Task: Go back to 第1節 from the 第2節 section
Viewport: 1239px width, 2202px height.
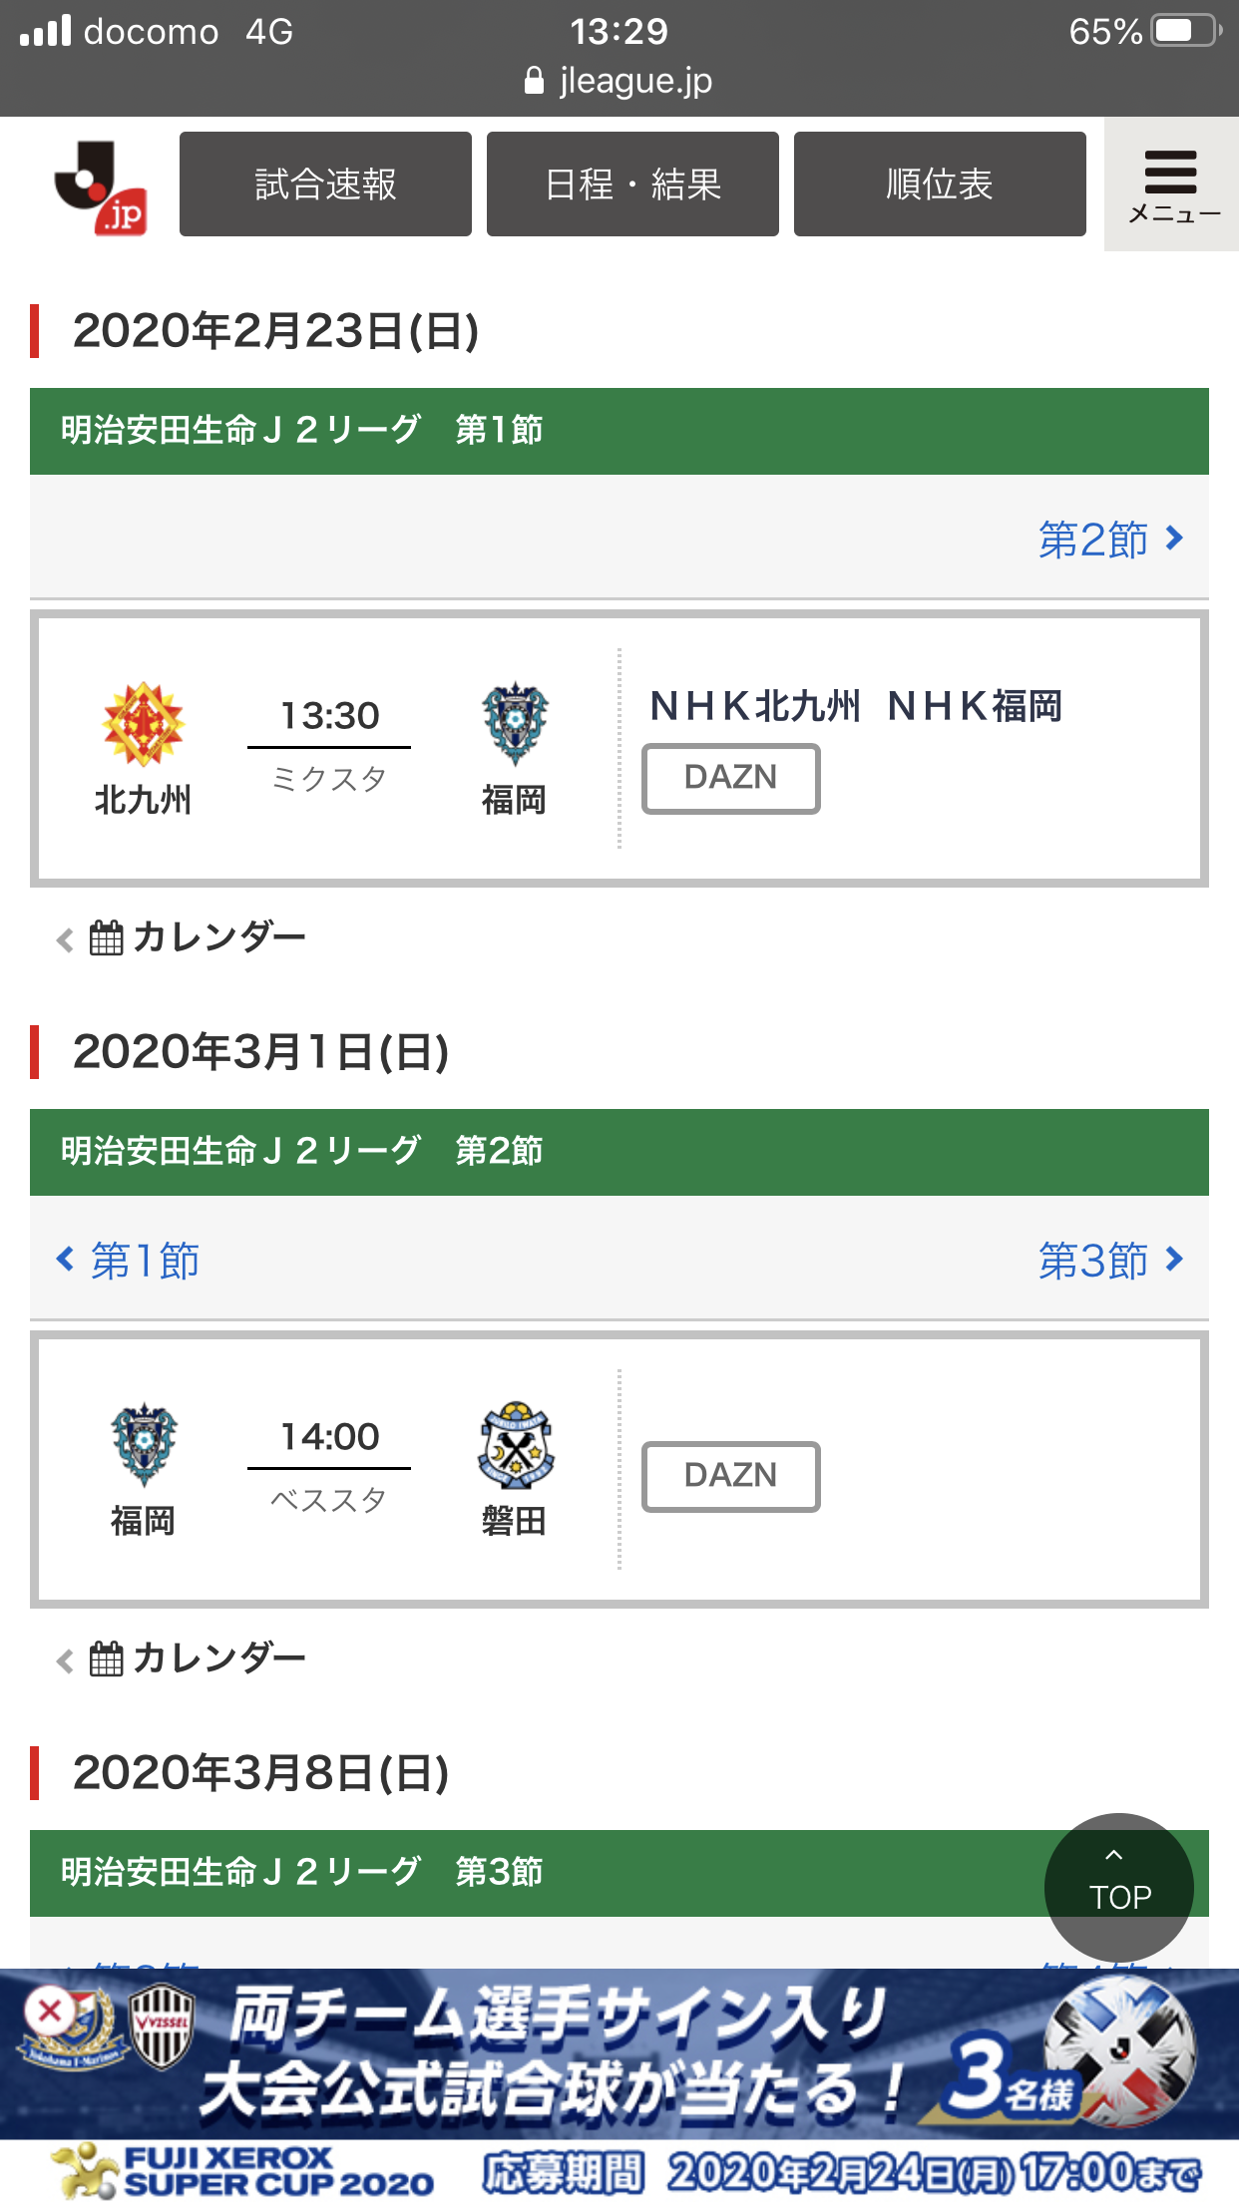Action: click(129, 1261)
